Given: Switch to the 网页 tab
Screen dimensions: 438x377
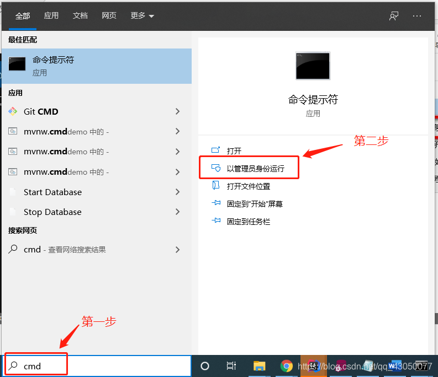Looking at the screenshot, I should (x=109, y=15).
